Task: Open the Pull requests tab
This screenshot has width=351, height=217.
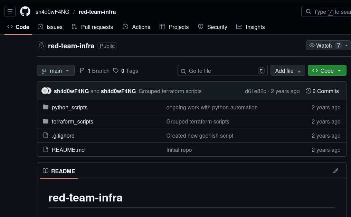Action: point(92,27)
